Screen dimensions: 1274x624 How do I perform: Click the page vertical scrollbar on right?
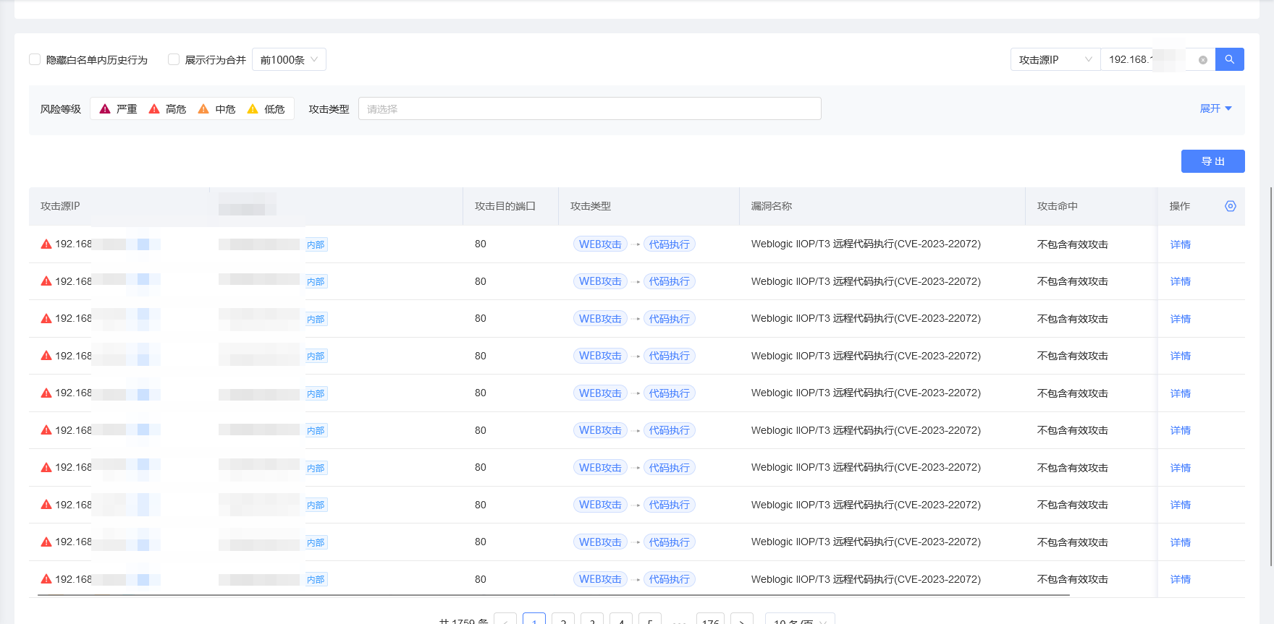click(1271, 376)
